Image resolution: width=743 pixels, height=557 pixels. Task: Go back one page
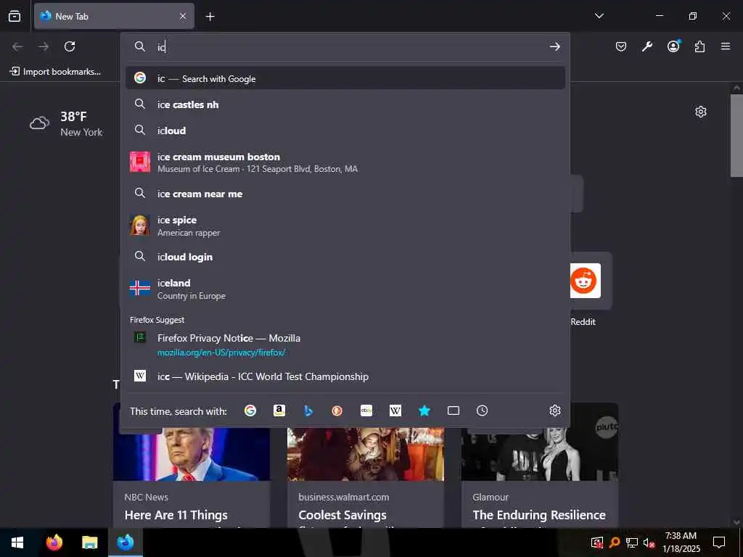click(x=17, y=46)
